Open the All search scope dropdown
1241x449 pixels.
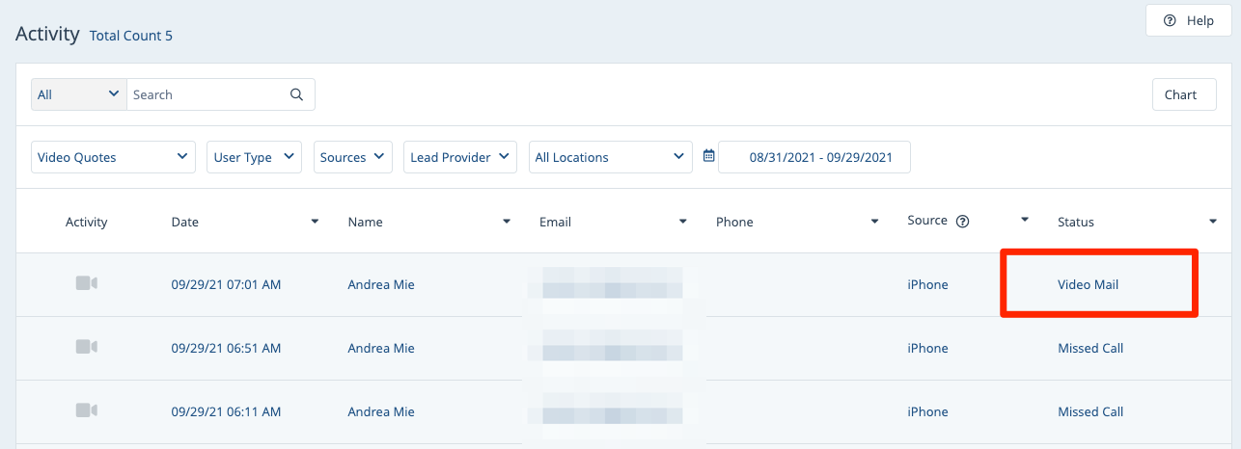[78, 94]
